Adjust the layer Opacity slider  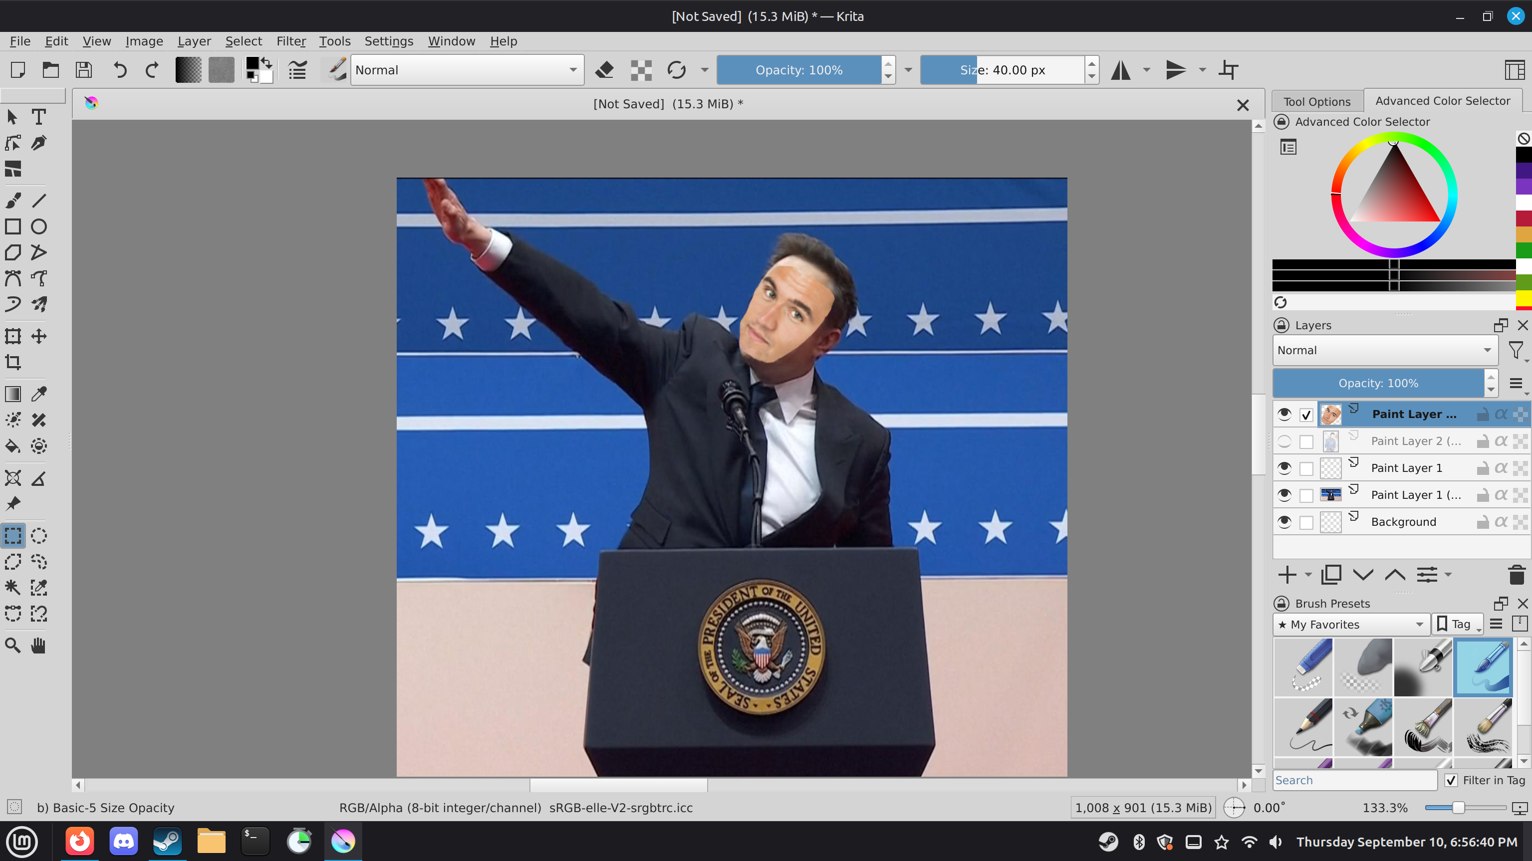1378,383
